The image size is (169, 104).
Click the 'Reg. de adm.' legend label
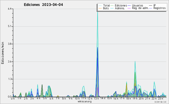coord(140,8)
